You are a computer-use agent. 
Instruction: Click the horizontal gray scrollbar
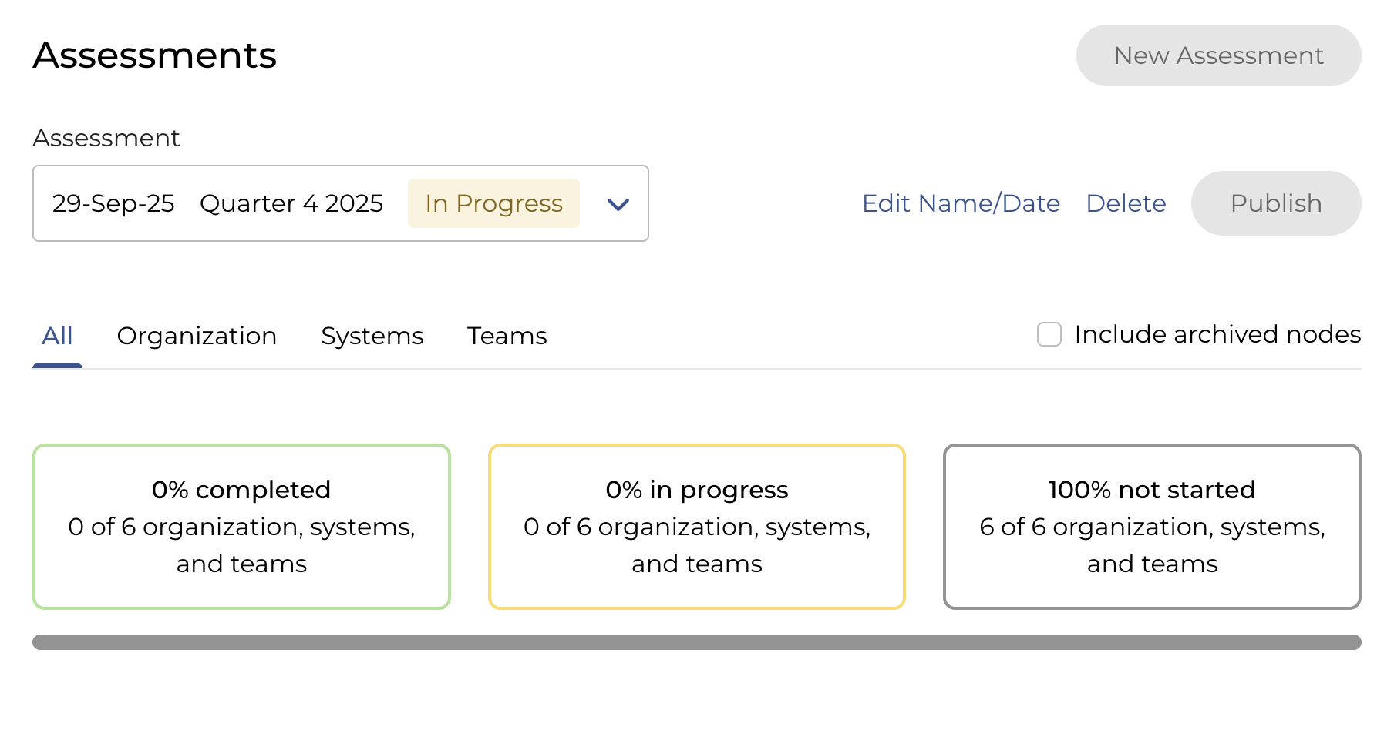pos(696,642)
